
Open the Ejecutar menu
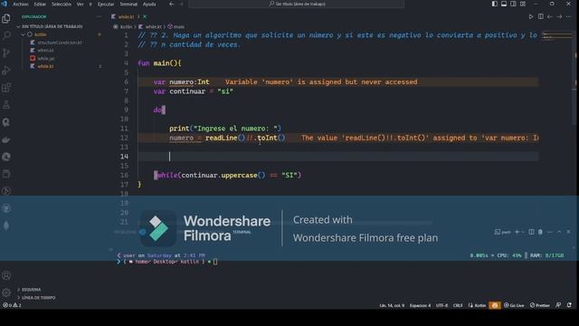(x=106, y=4)
